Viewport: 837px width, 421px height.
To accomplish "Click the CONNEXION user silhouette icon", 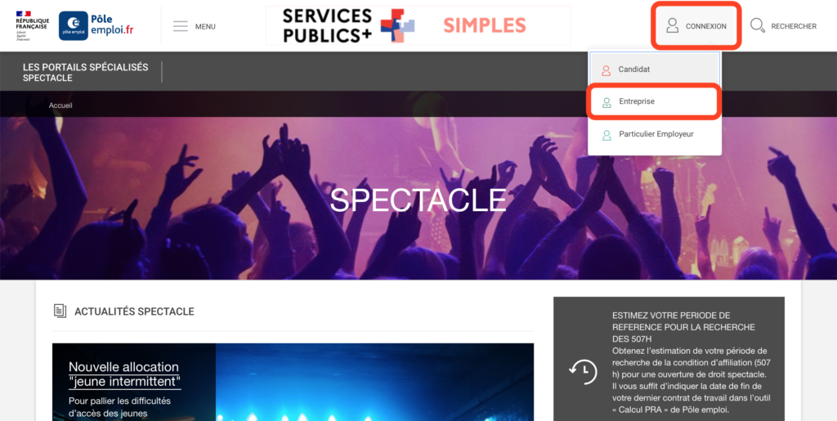I will coord(673,25).
